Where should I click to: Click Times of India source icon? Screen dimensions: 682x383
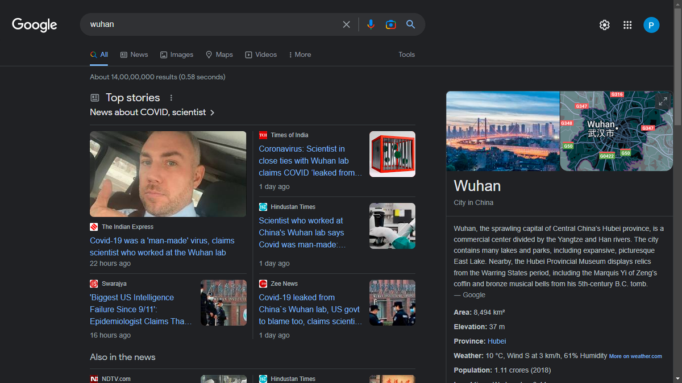click(263, 135)
